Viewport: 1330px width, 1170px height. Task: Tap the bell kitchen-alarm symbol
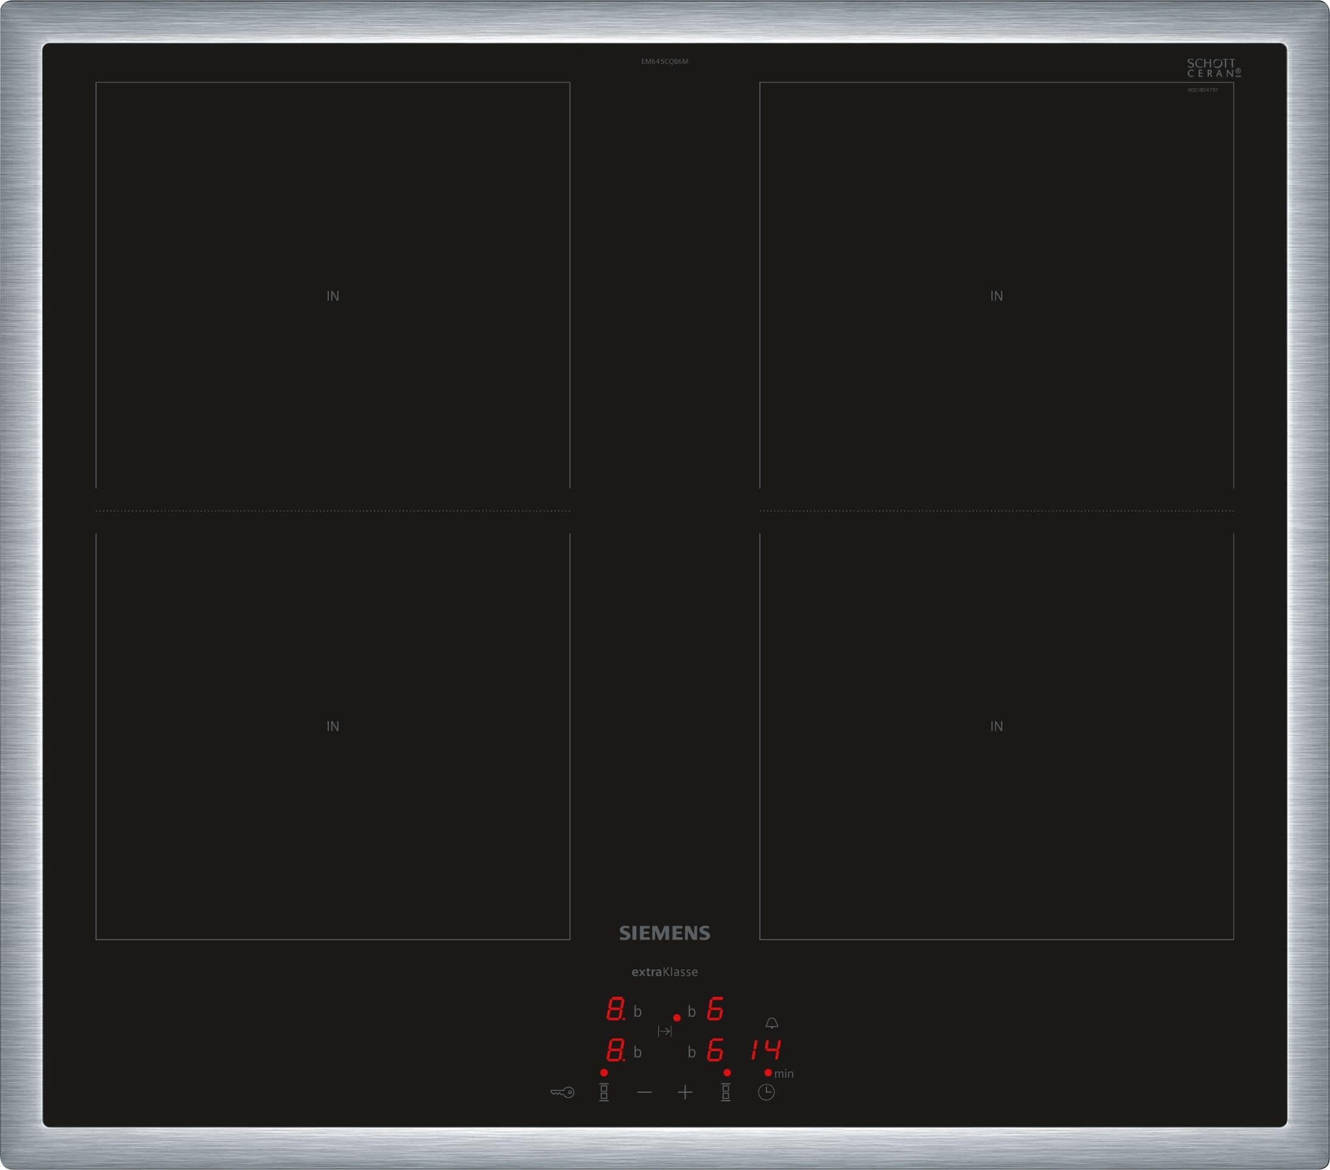pyautogui.click(x=772, y=1023)
